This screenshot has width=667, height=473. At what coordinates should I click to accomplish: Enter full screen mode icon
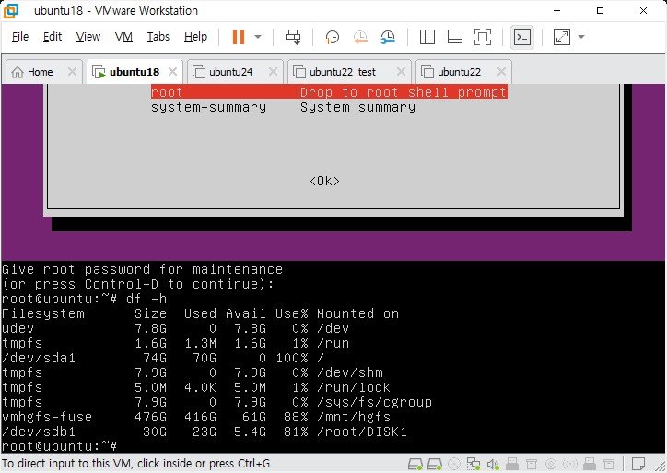click(x=483, y=37)
